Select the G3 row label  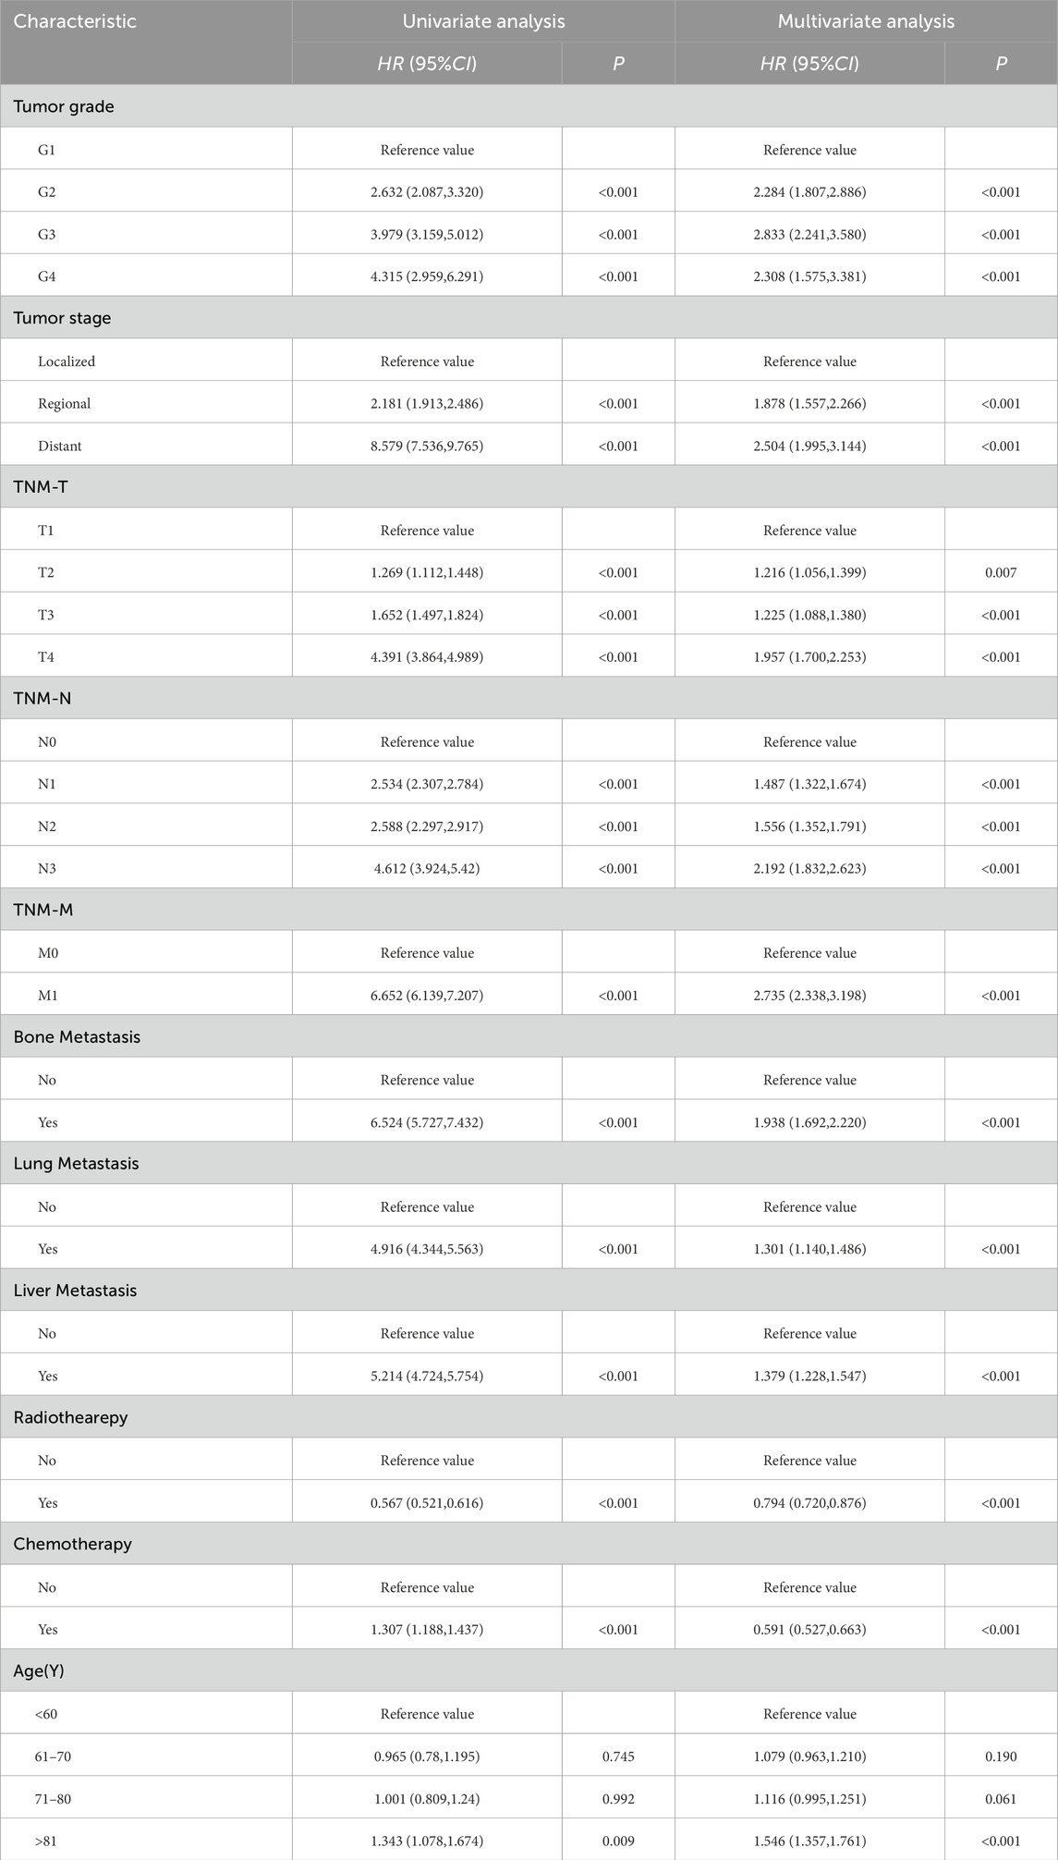[47, 235]
